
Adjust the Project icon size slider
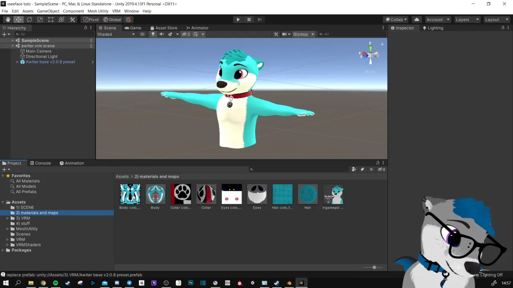(x=374, y=267)
